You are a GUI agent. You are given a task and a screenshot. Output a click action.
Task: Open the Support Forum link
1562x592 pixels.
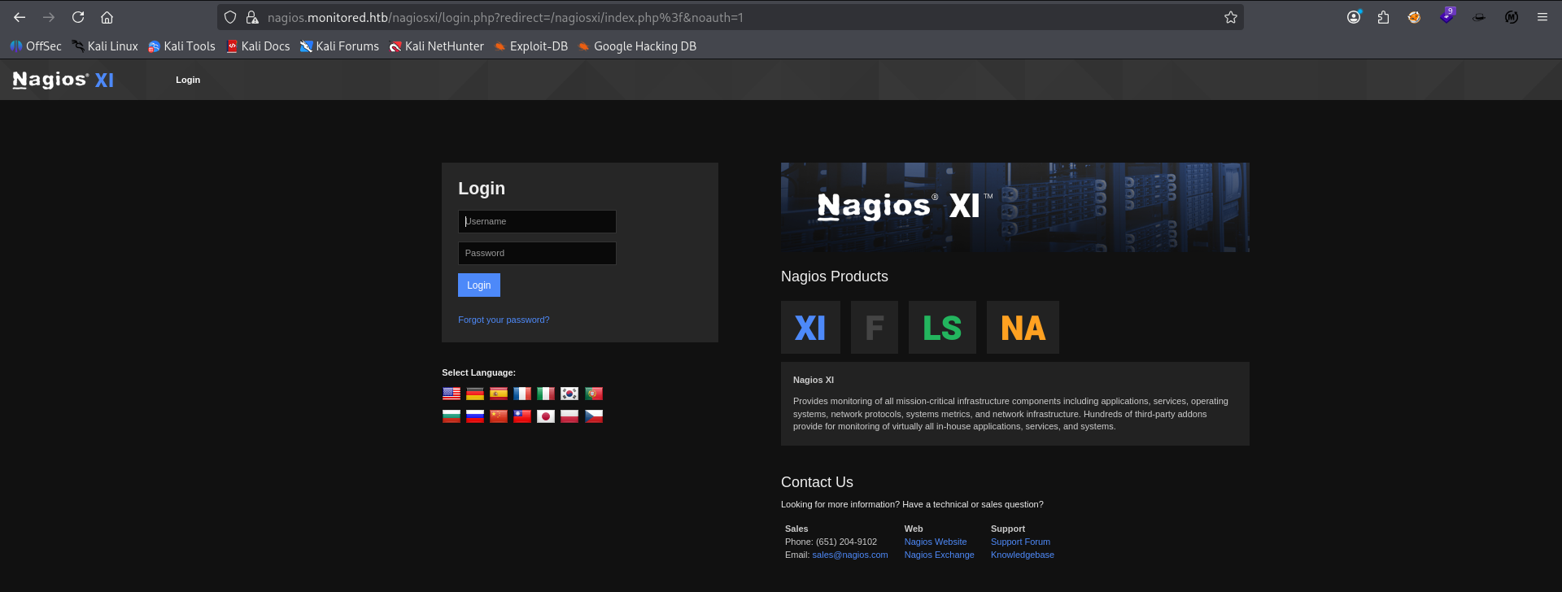click(1020, 542)
